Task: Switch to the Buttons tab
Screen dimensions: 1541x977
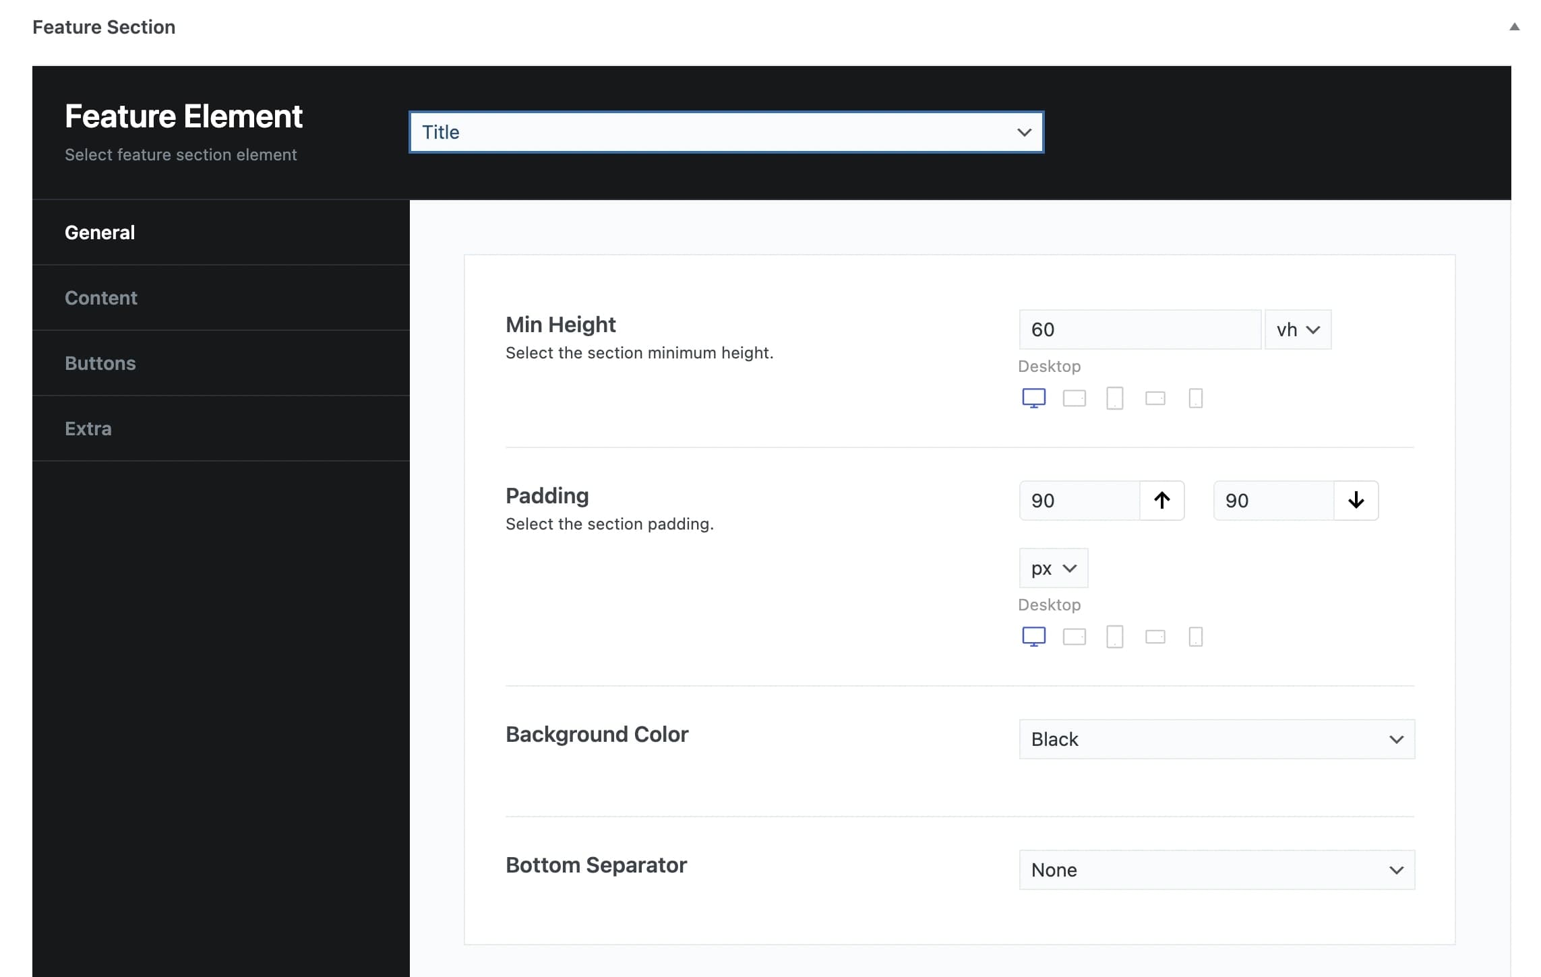Action: (x=221, y=363)
